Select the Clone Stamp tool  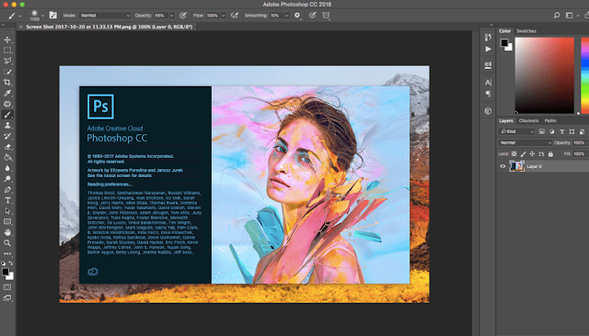tap(7, 125)
